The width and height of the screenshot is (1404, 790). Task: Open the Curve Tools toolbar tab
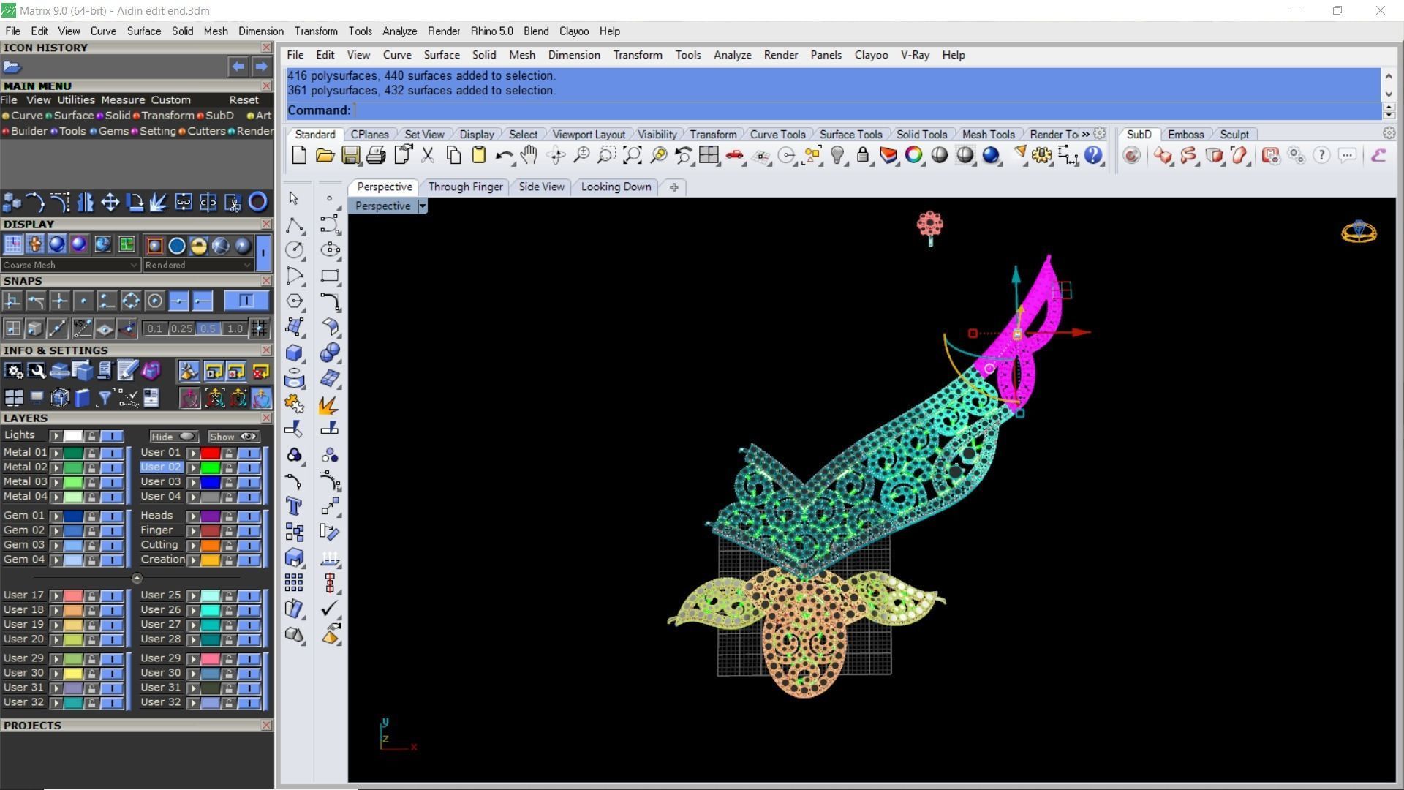(x=777, y=135)
